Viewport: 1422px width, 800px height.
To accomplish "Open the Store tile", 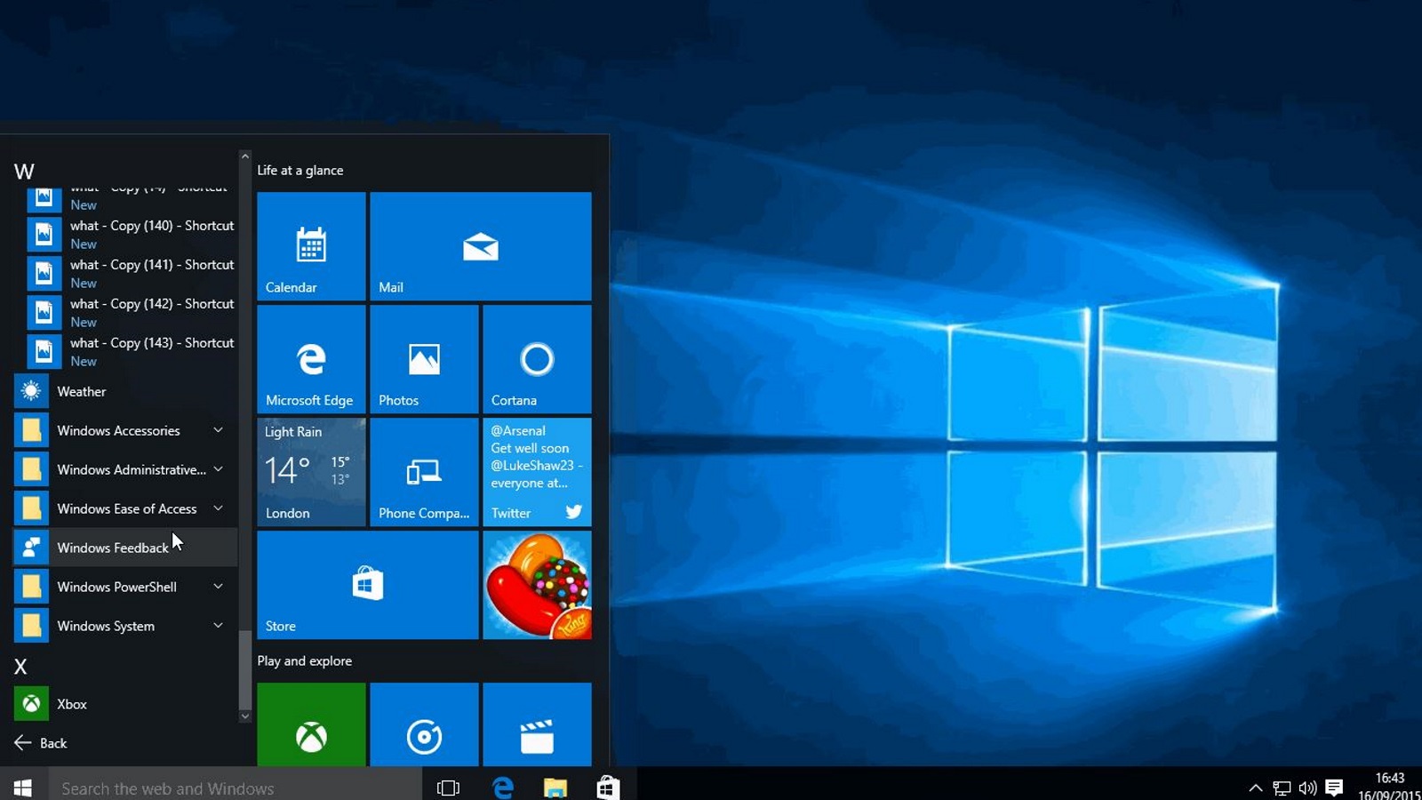I will (368, 585).
